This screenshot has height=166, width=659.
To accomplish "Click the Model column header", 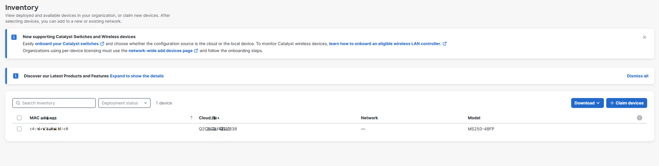I will pos(474,118).
